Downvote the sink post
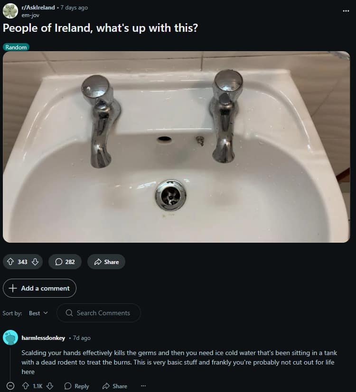 [x=35, y=262]
